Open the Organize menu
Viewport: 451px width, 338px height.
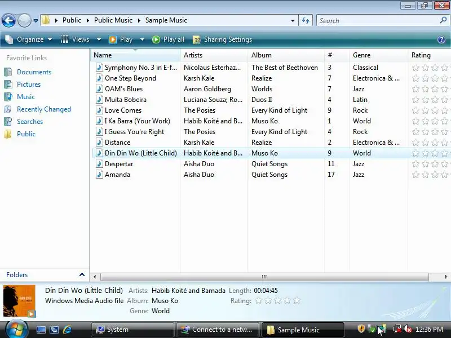pyautogui.click(x=29, y=39)
